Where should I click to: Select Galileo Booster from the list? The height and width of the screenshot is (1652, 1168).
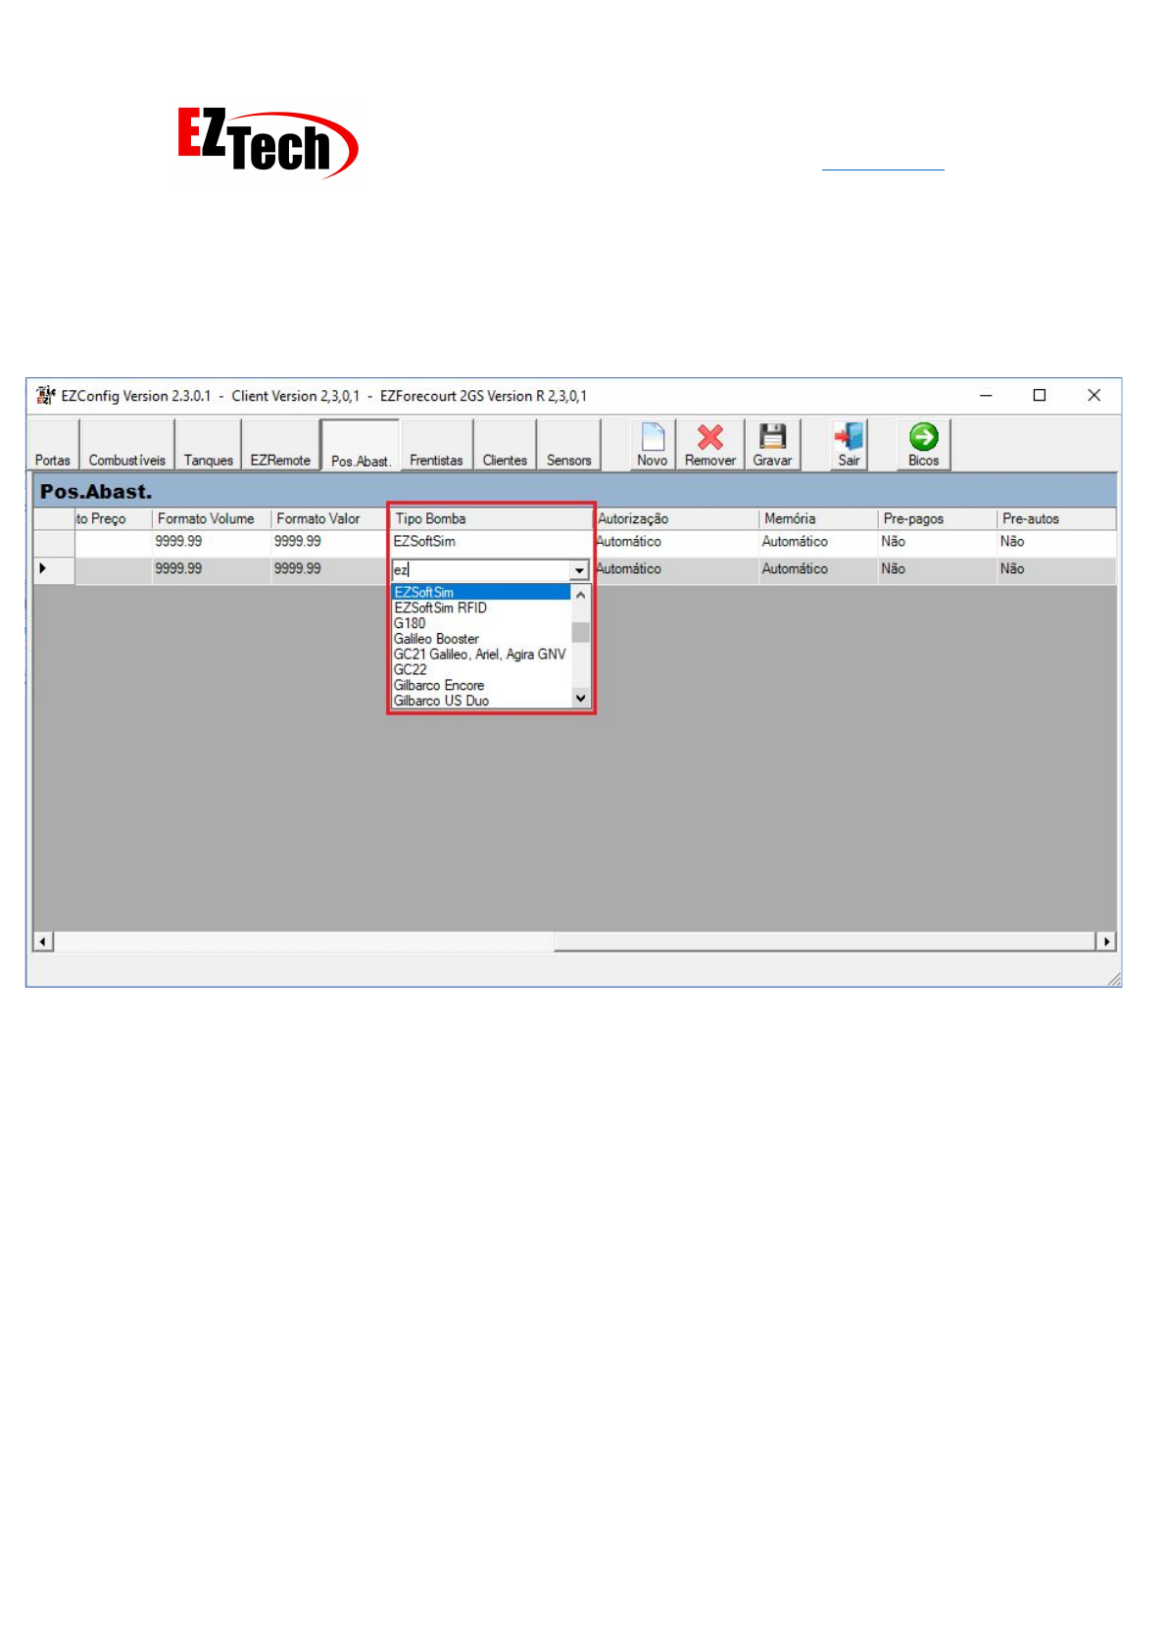click(480, 639)
